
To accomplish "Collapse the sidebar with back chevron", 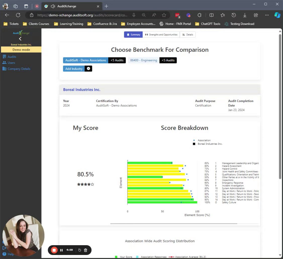I will [20, 39].
